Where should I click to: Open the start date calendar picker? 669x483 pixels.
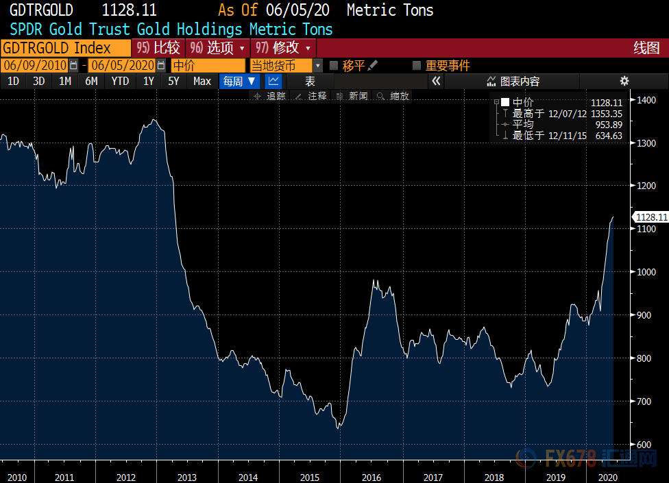click(x=73, y=65)
